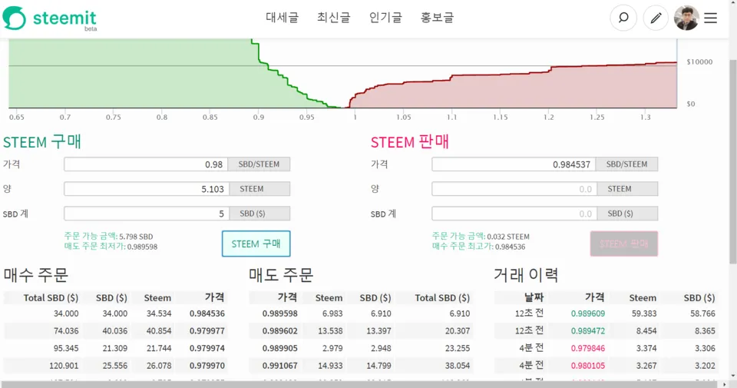Go to the 최신글 tab

click(x=334, y=18)
